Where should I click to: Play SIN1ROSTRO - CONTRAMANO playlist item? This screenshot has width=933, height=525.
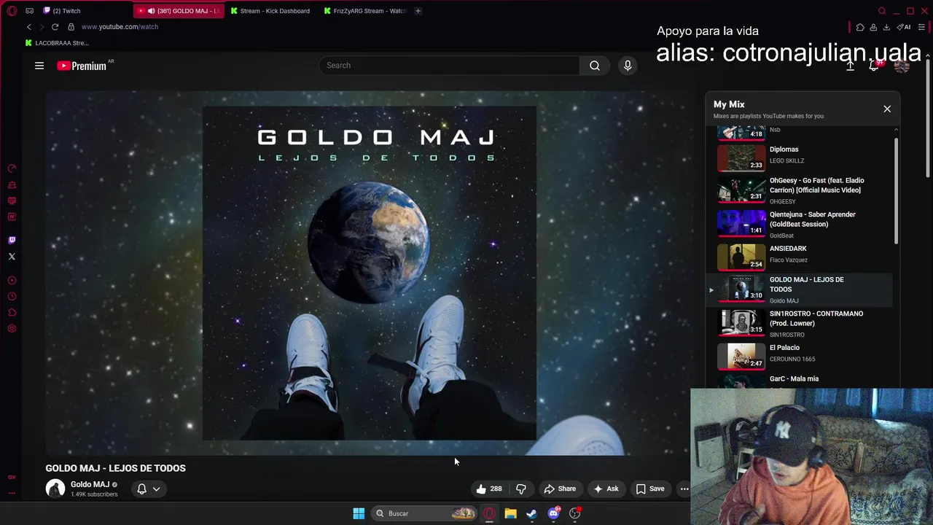tap(799, 324)
